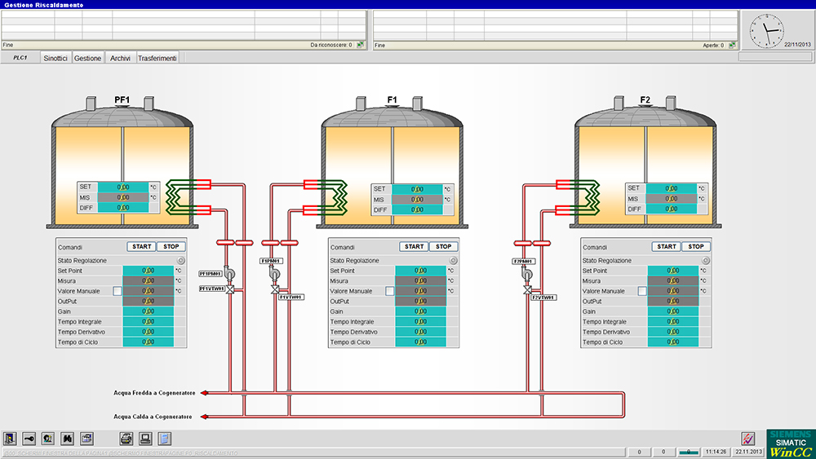Click Acqua Calda a Cogeneratore label
Viewport: 816px width, 459px height.
[153, 417]
